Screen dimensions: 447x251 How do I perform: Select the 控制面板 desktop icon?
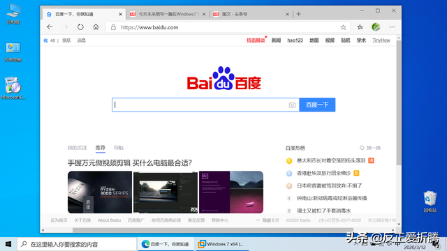pyautogui.click(x=13, y=52)
